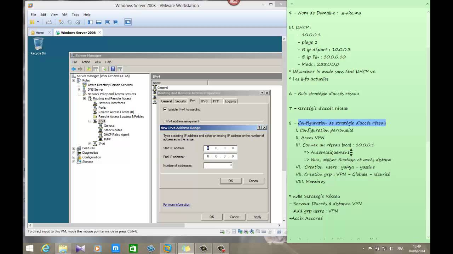Open the Action menu in Server Manager
The image size is (453, 254).
(x=86, y=62)
